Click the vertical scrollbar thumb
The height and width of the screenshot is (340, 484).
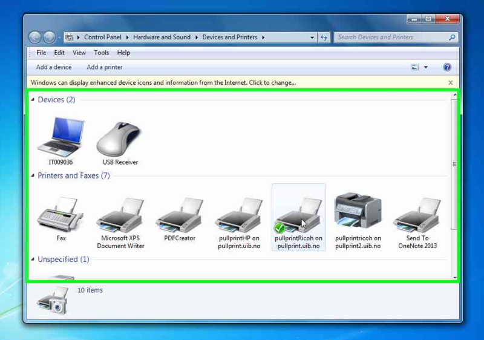pos(454,164)
